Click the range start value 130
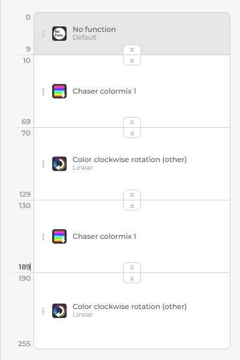This screenshot has height=360, width=240. pos(25,206)
